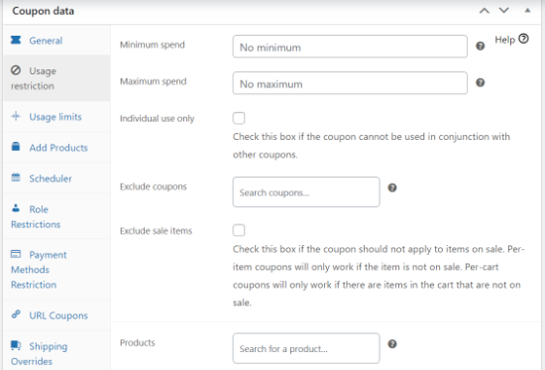Click the link chain icon for URL Coupons

16,314
